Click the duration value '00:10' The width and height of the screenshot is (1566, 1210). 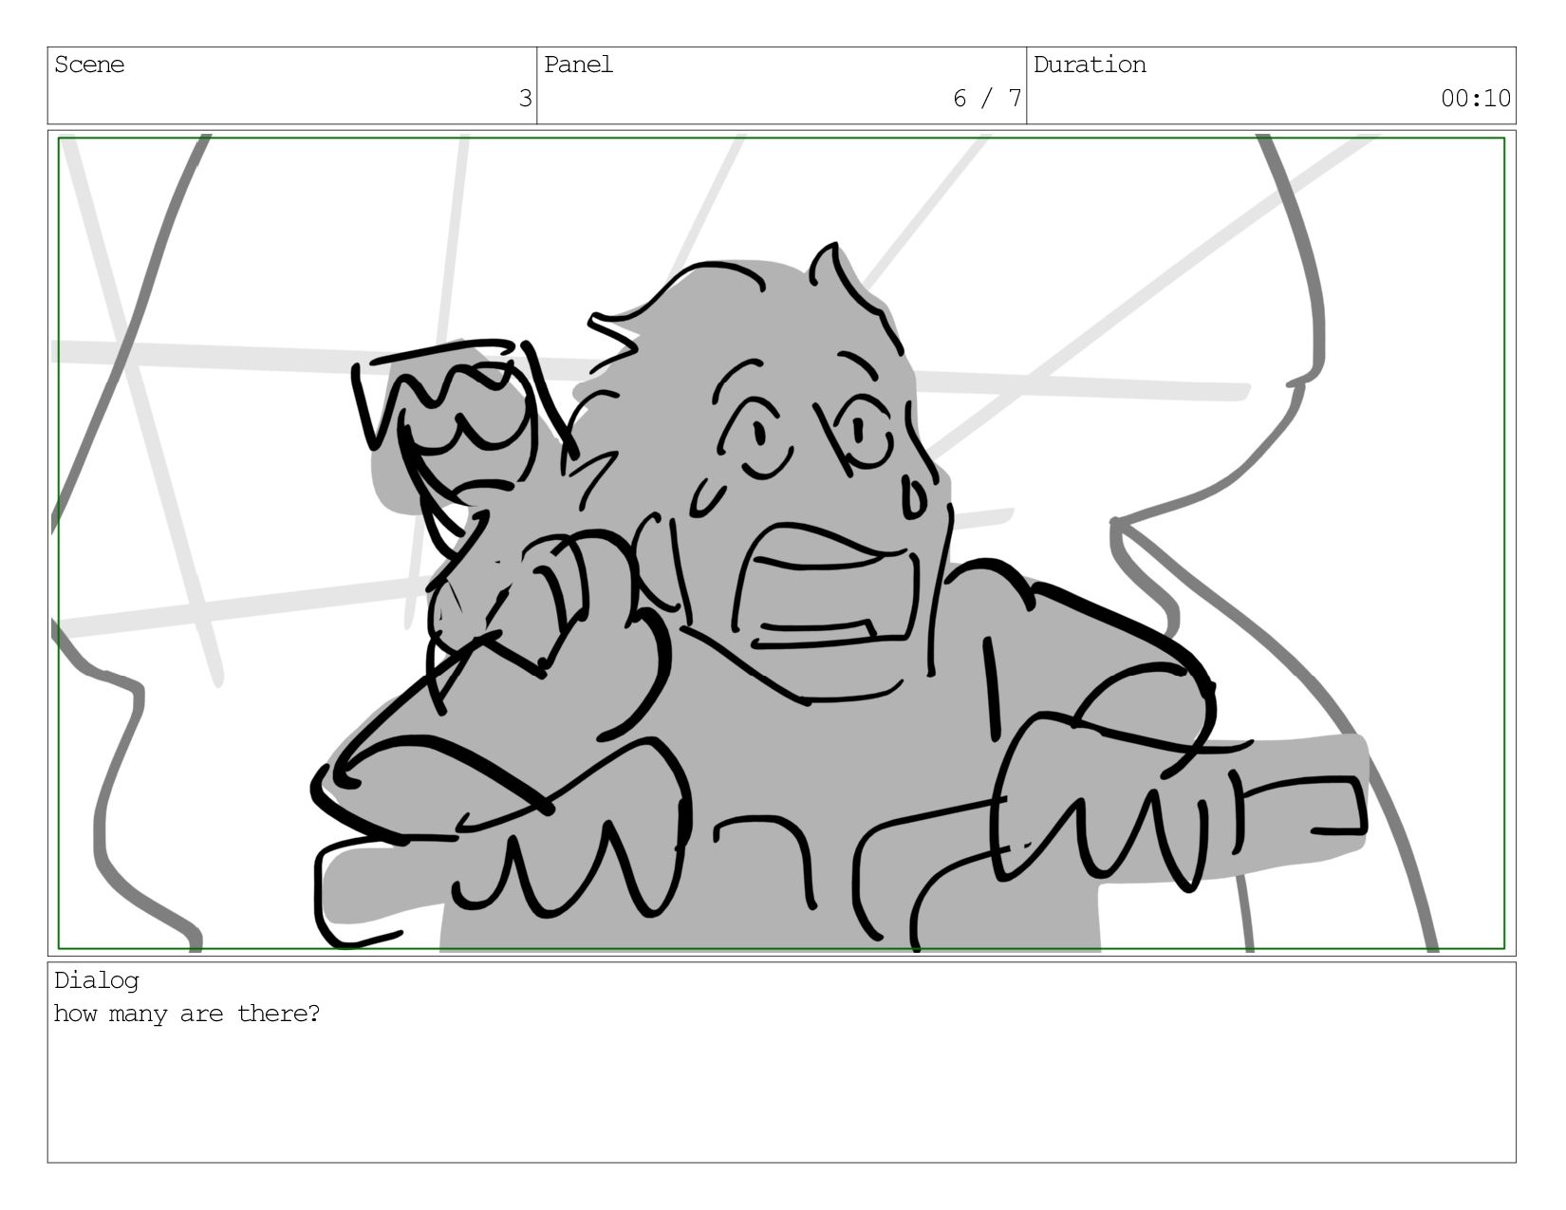click(x=1476, y=99)
